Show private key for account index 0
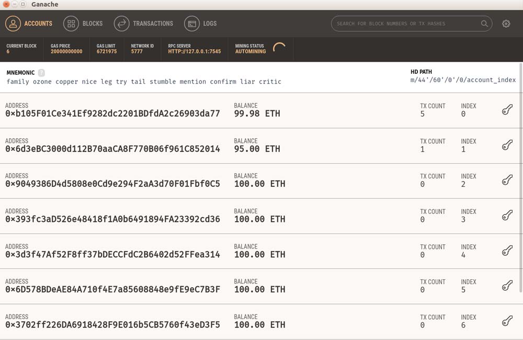Screen dimensions: 523x340 (x=507, y=110)
